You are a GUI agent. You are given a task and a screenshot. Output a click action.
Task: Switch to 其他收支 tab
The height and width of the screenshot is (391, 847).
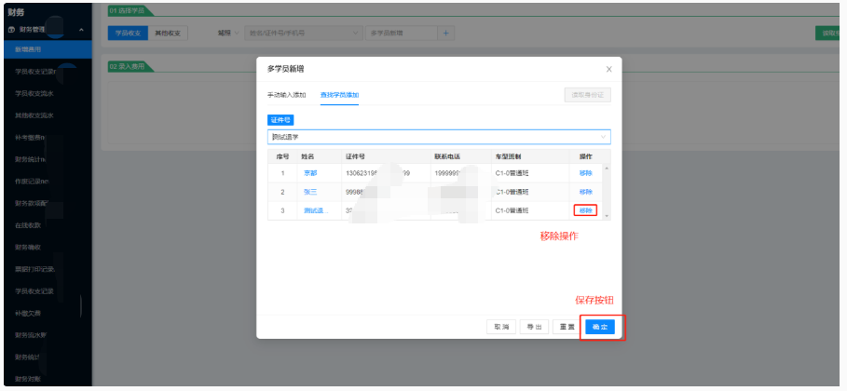(x=168, y=33)
